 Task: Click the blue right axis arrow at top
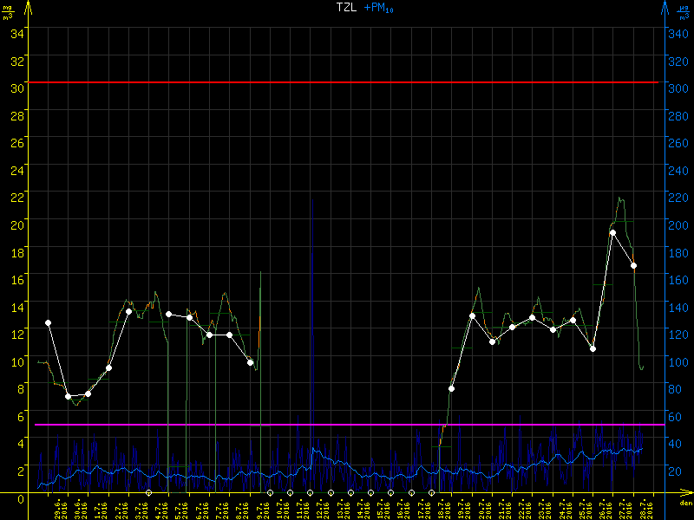pyautogui.click(x=665, y=7)
